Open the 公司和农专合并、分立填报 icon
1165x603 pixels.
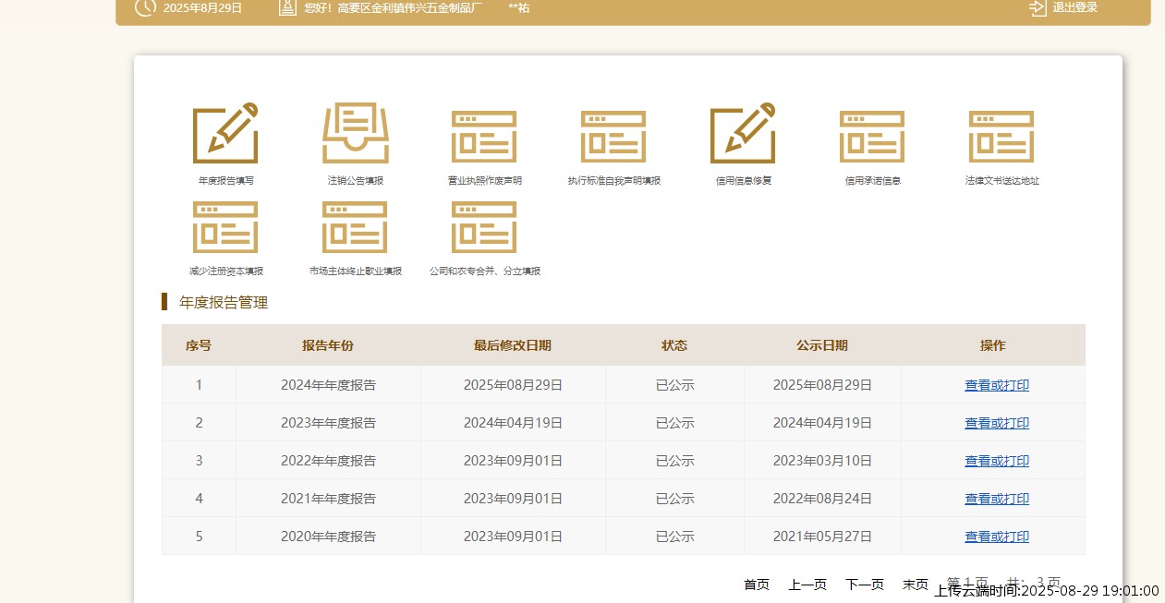(484, 227)
